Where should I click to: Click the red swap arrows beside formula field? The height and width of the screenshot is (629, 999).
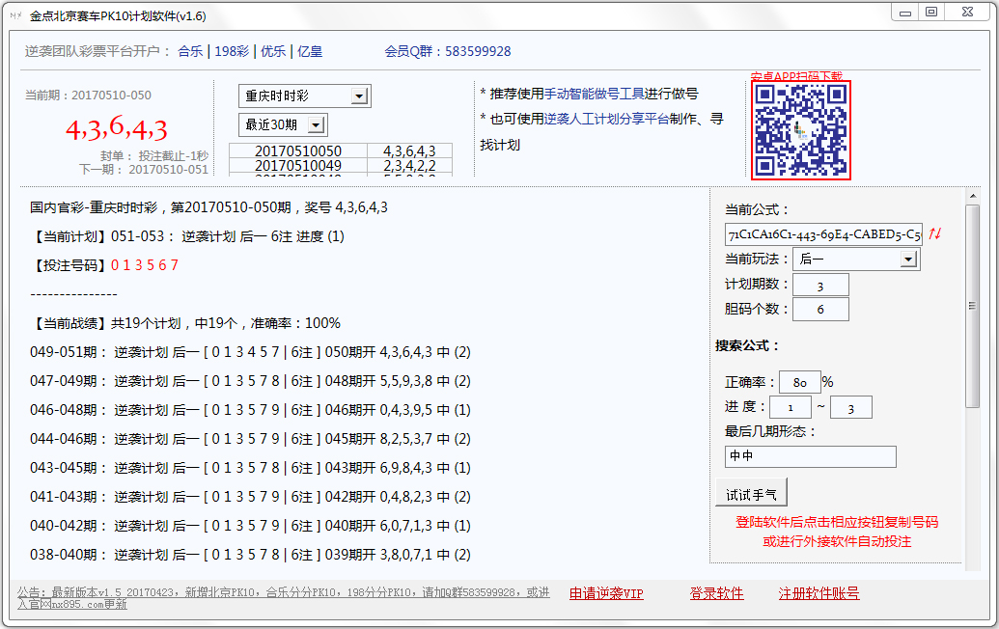[934, 233]
